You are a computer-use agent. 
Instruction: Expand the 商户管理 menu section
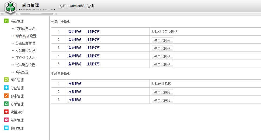(17, 80)
